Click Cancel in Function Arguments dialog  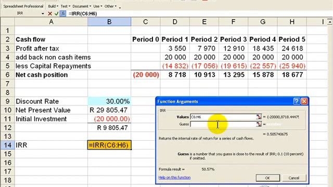click(x=294, y=178)
